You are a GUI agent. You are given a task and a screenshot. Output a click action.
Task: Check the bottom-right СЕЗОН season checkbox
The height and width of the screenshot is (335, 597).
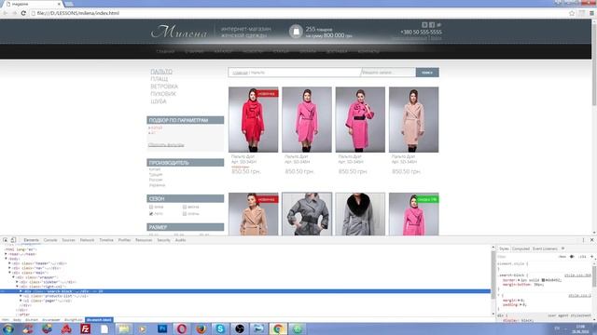(185, 214)
